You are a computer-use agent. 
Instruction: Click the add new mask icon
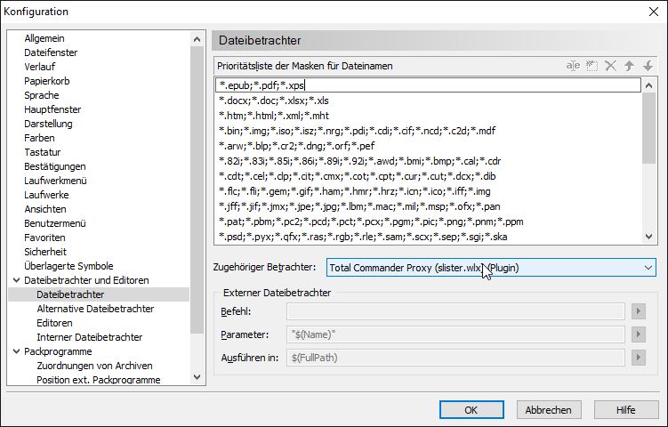pyautogui.click(x=592, y=66)
